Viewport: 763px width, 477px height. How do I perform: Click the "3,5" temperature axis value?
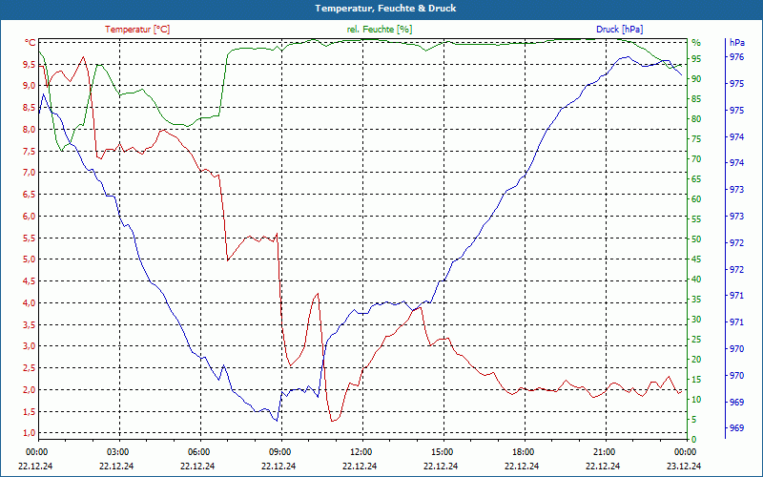[30, 324]
